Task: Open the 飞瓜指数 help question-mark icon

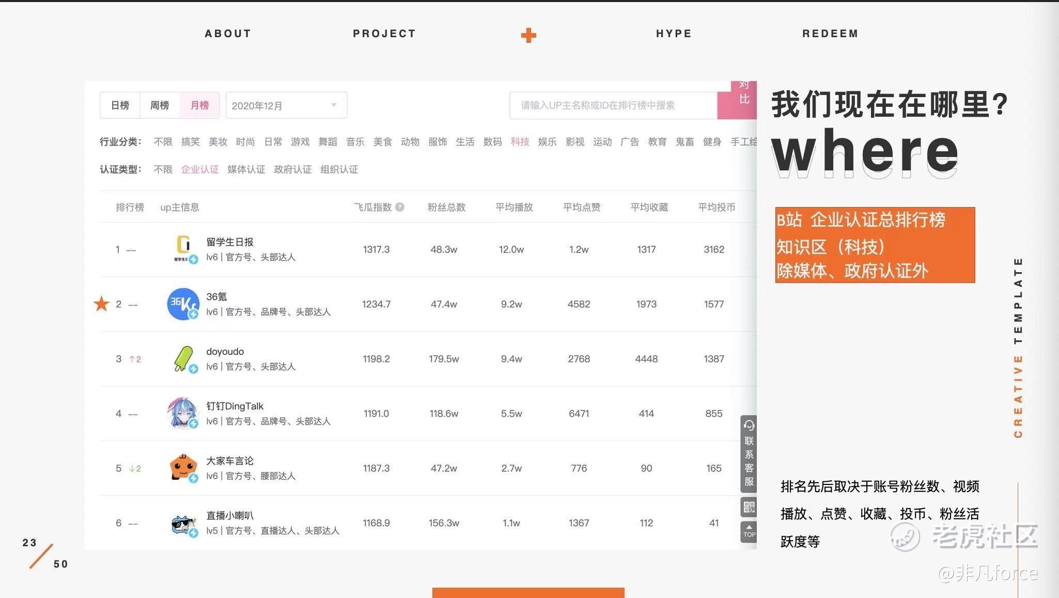Action: coord(400,207)
